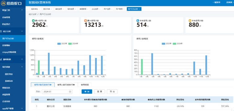Click the 3月 bar in 使用次数概览 chart

pos(49,64)
